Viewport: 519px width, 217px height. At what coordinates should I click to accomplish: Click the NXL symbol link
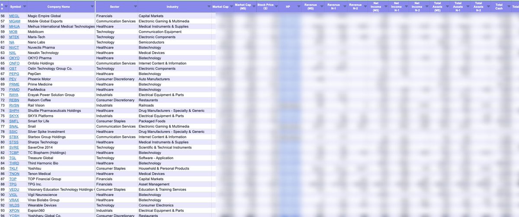[x=13, y=53]
